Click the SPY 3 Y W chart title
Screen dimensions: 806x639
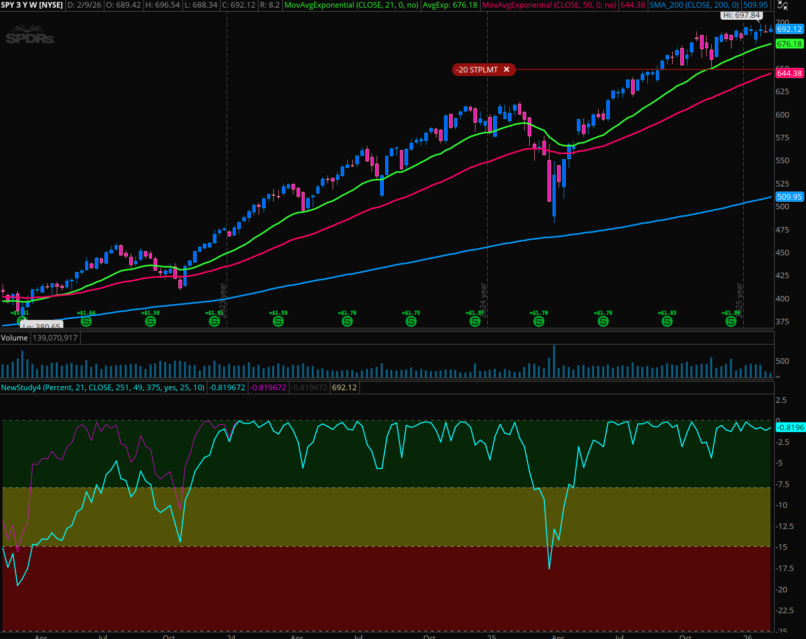32,5
